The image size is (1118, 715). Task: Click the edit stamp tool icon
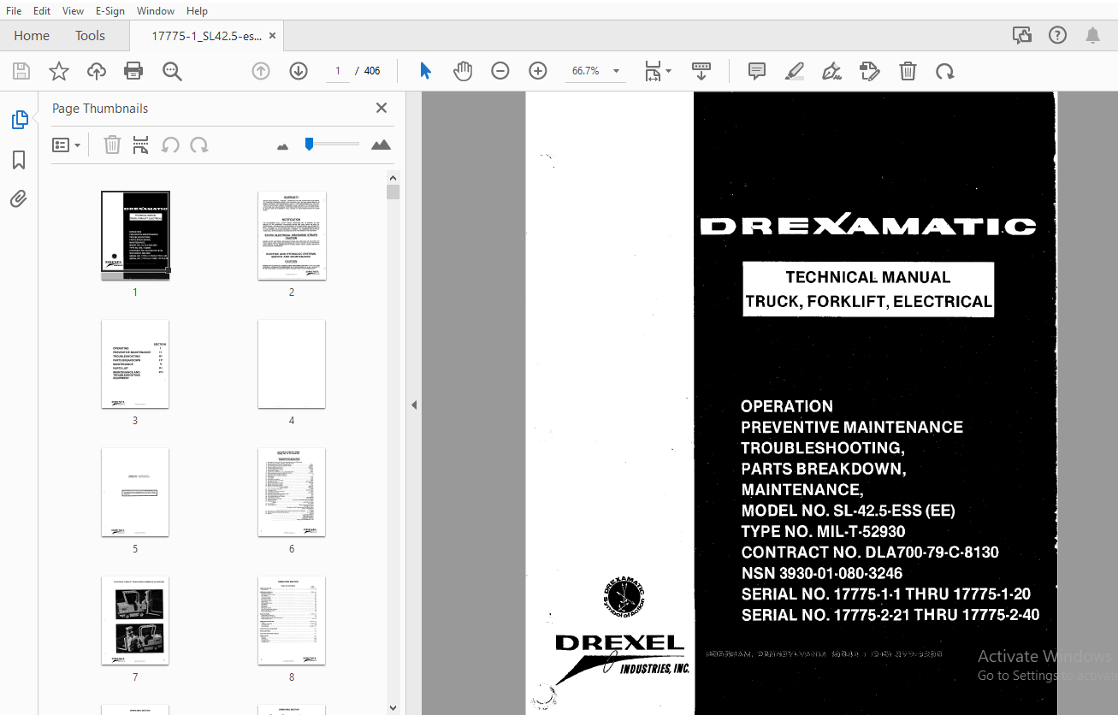(x=870, y=71)
